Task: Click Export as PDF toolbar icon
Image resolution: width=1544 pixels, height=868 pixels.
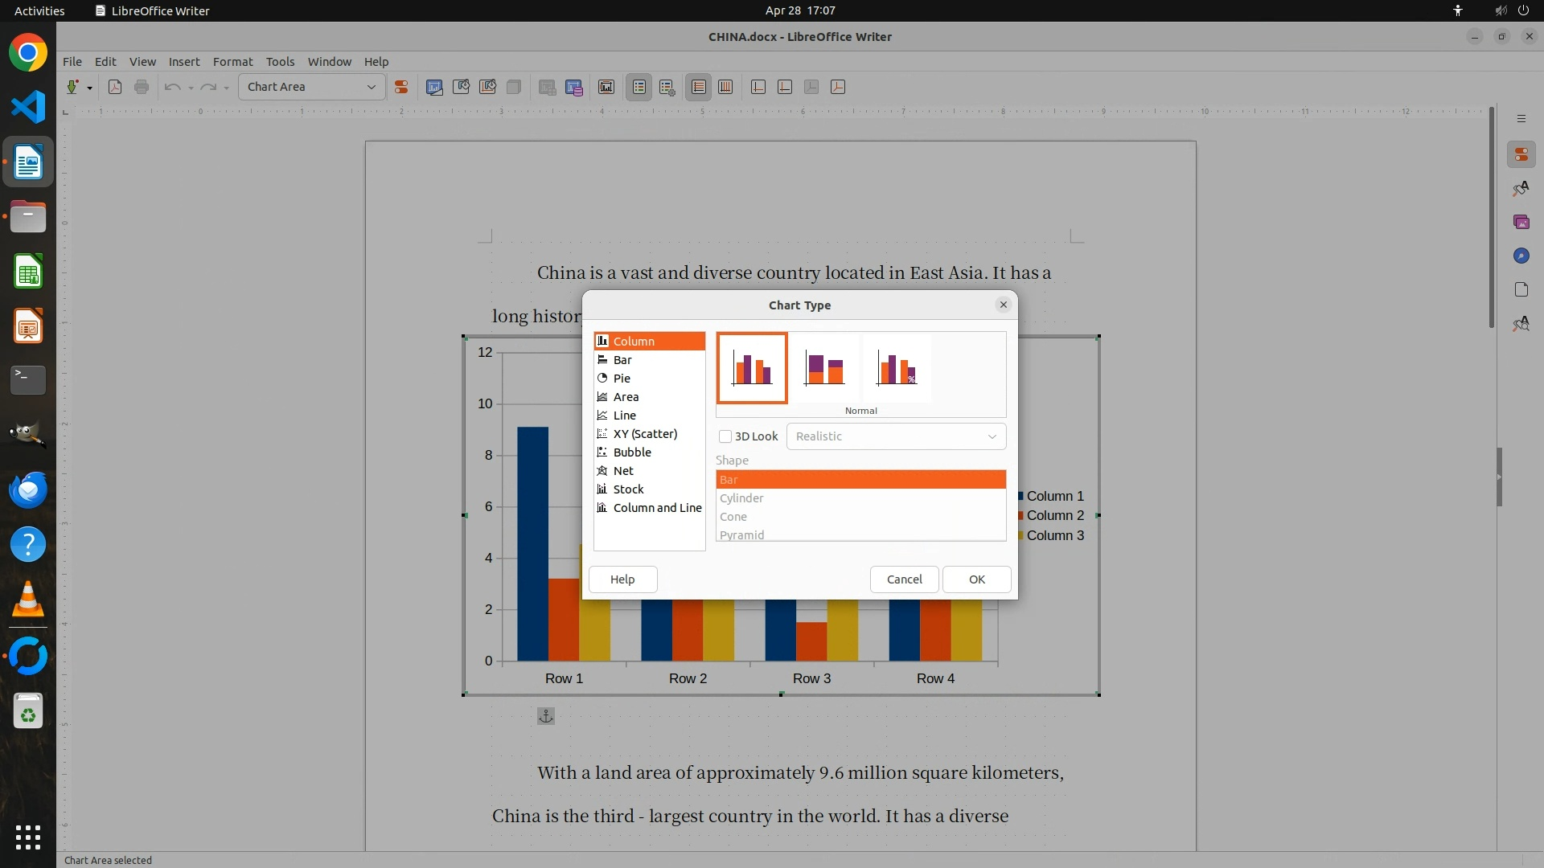Action: click(x=115, y=87)
